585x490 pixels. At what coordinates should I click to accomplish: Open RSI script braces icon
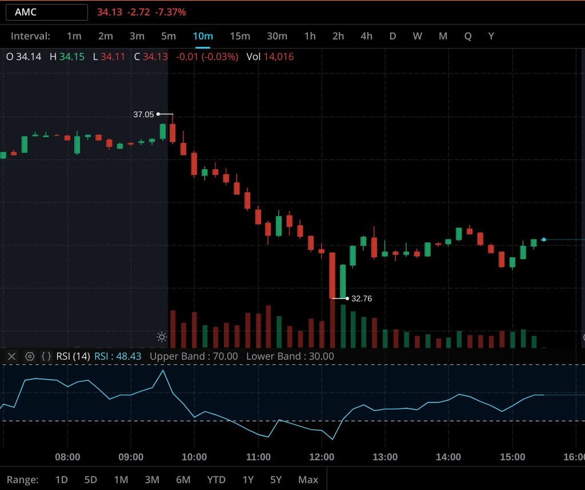46,356
